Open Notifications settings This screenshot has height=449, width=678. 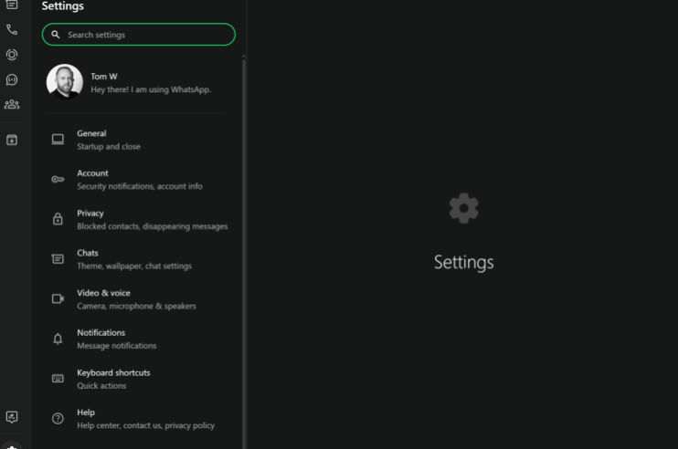138,339
